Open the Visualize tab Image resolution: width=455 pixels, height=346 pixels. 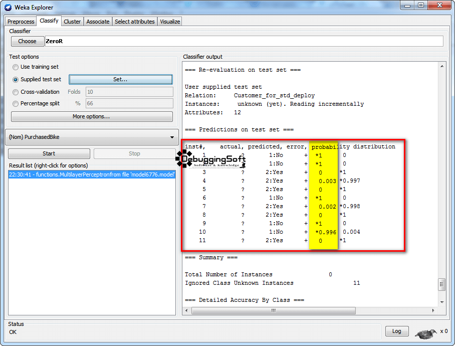[170, 22]
